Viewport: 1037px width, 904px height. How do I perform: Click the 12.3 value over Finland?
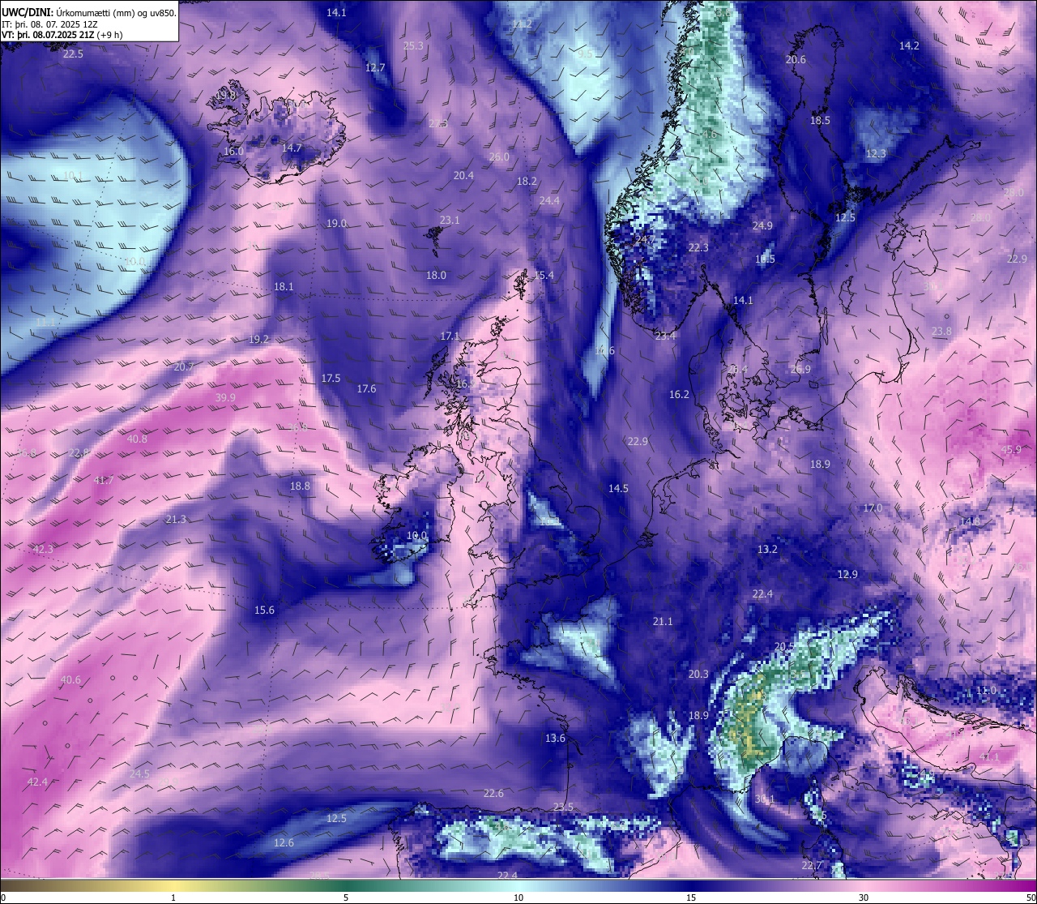pyautogui.click(x=876, y=154)
